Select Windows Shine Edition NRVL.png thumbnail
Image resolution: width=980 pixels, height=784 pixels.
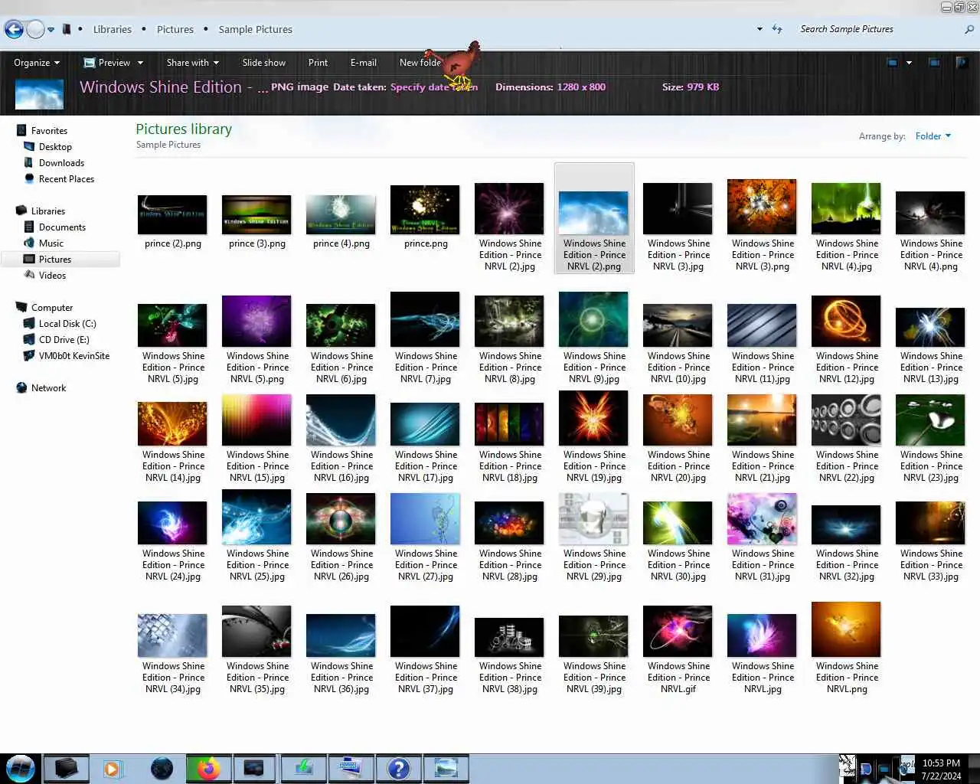click(846, 629)
